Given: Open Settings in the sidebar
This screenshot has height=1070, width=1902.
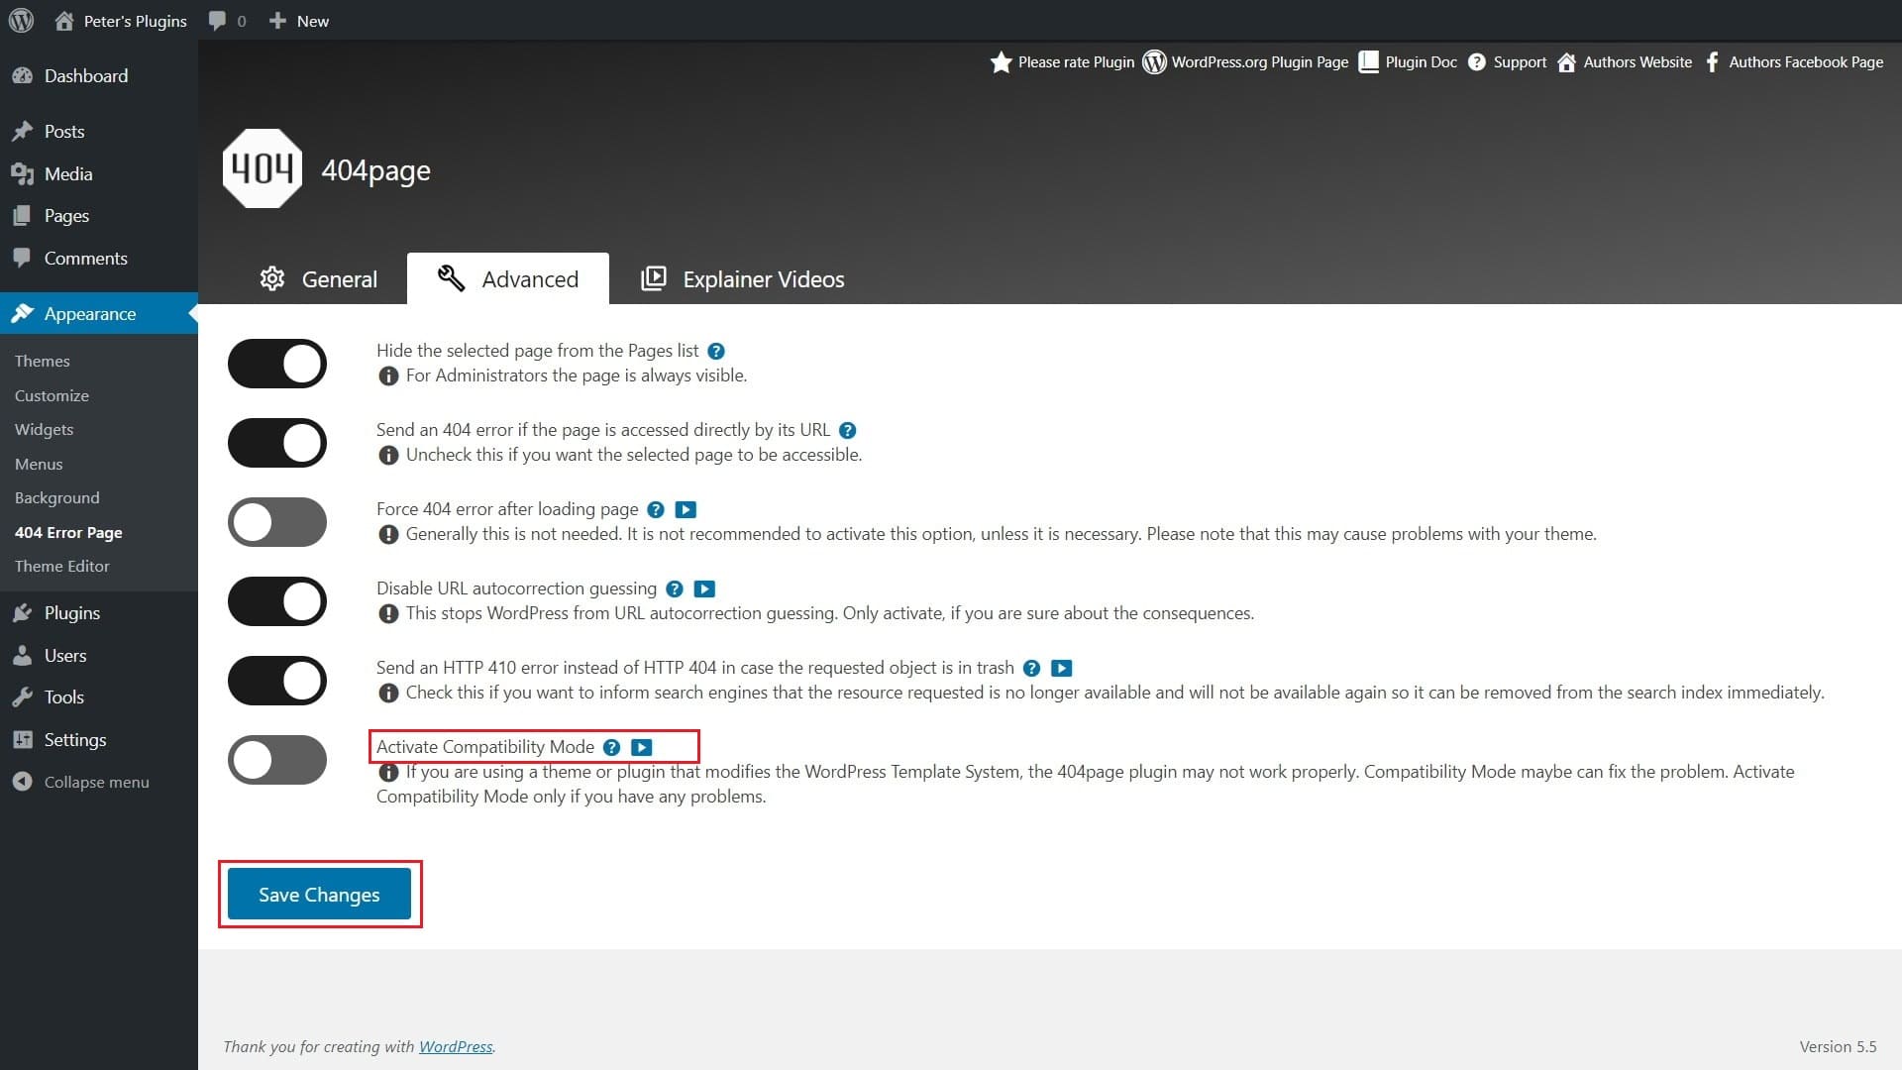Looking at the screenshot, I should [99, 740].
